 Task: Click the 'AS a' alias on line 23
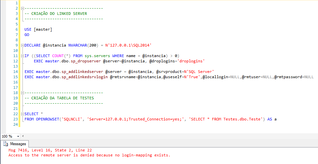coord(272,119)
